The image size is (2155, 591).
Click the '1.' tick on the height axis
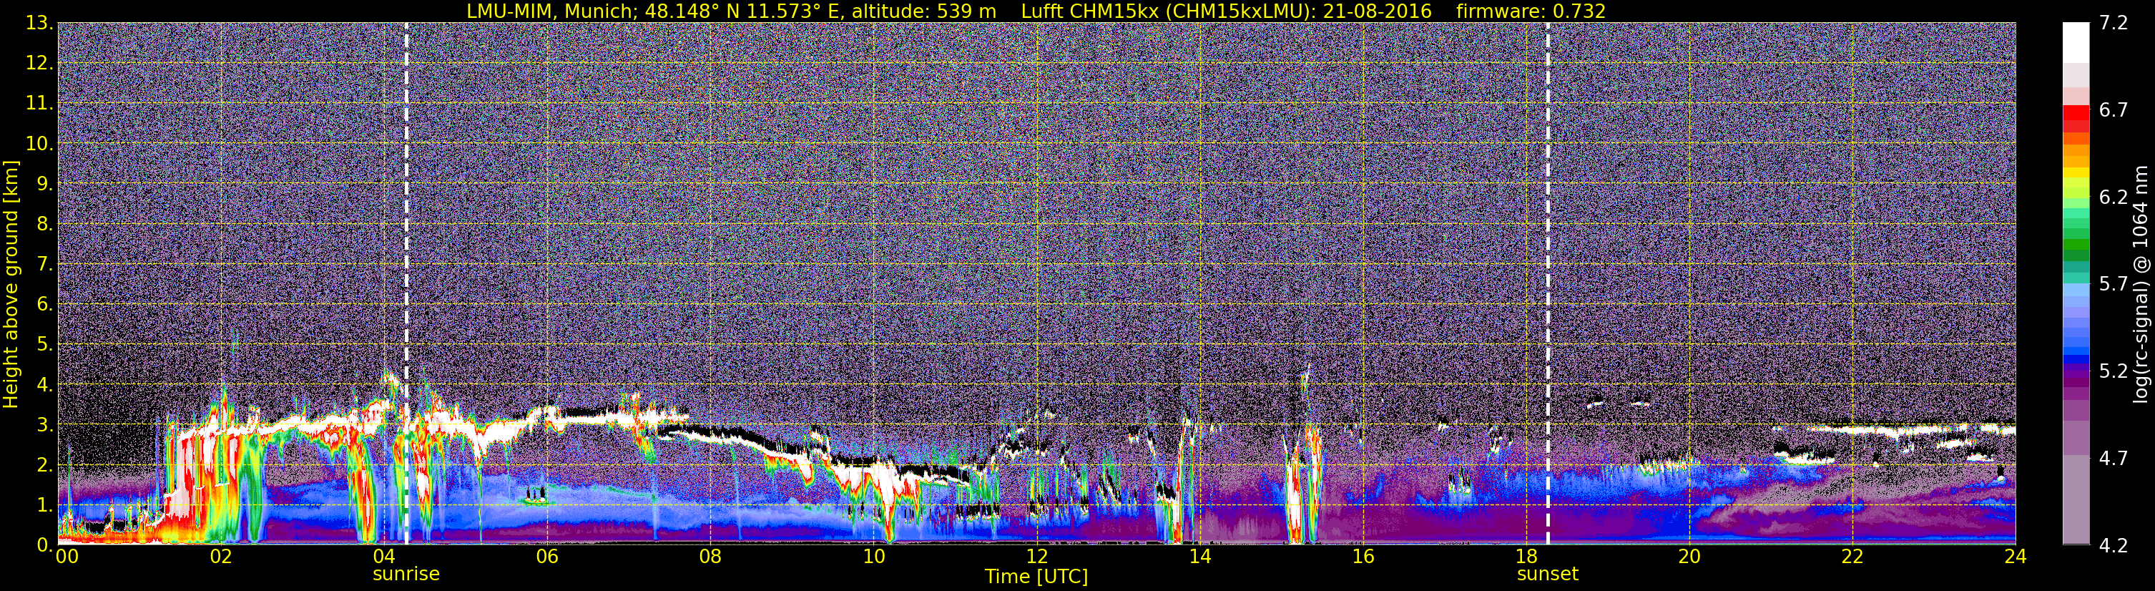pyautogui.click(x=44, y=506)
